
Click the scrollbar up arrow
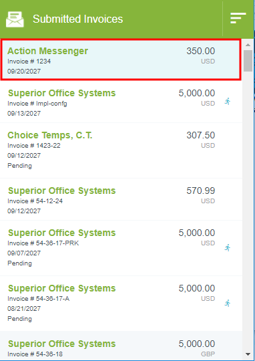click(248, 45)
